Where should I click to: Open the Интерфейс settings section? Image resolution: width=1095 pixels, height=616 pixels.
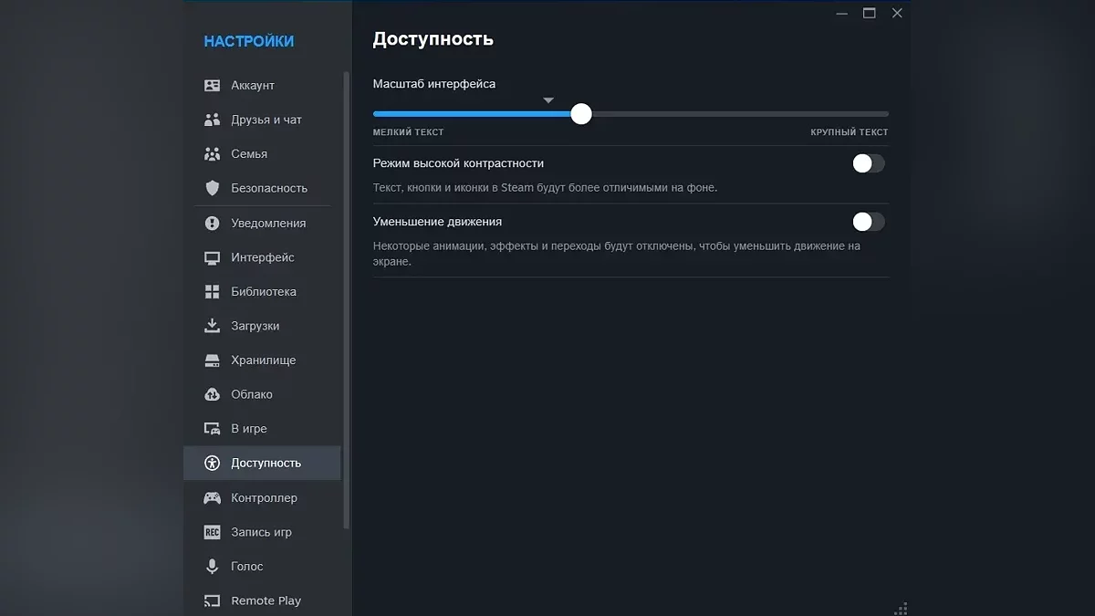pos(262,257)
